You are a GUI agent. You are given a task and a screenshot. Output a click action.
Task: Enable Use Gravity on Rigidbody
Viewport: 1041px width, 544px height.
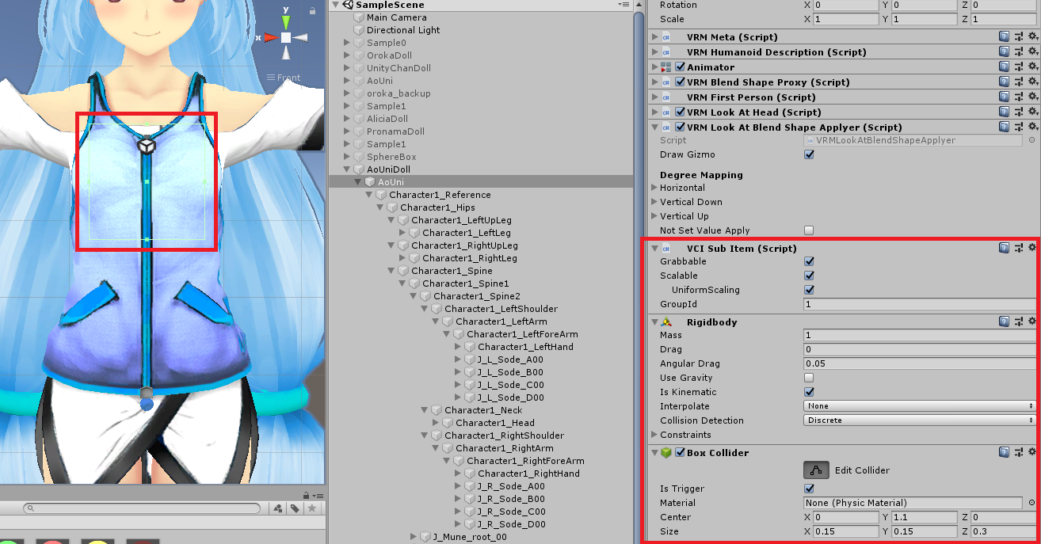[809, 378]
